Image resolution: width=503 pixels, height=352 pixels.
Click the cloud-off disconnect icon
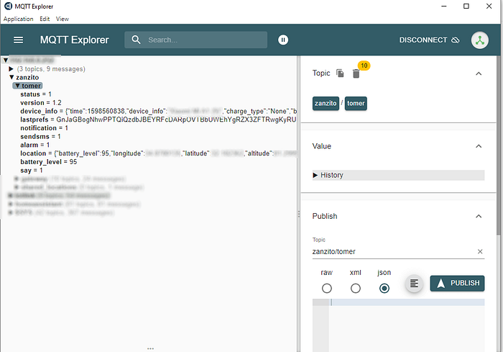pyautogui.click(x=455, y=40)
